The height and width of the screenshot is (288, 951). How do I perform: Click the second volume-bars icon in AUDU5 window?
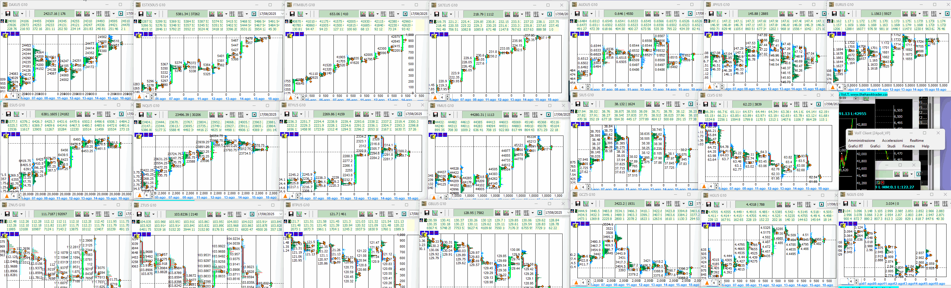(677, 14)
